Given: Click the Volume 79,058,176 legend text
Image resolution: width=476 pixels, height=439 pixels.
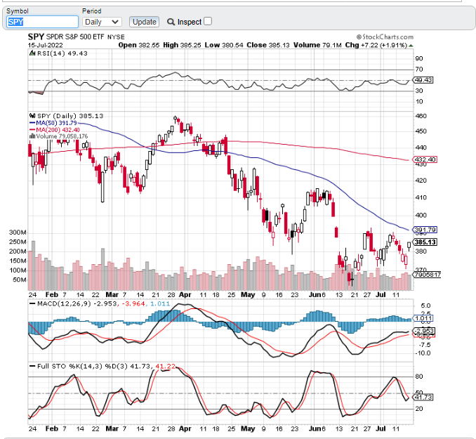Looking at the screenshot, I should point(62,136).
